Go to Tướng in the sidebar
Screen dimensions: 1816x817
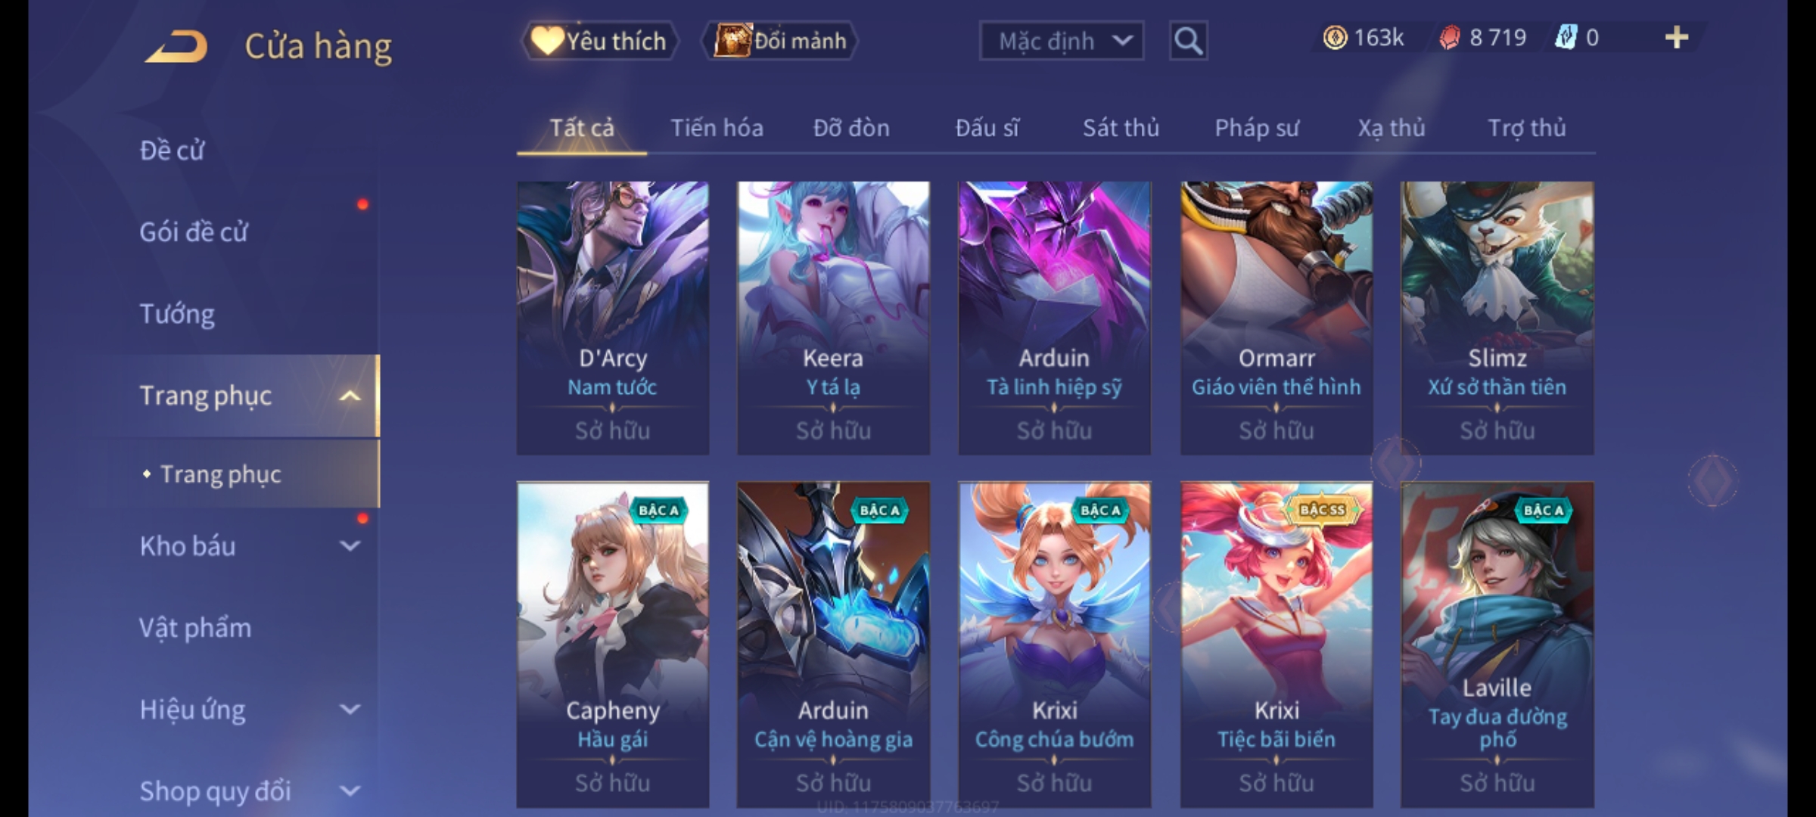point(177,313)
